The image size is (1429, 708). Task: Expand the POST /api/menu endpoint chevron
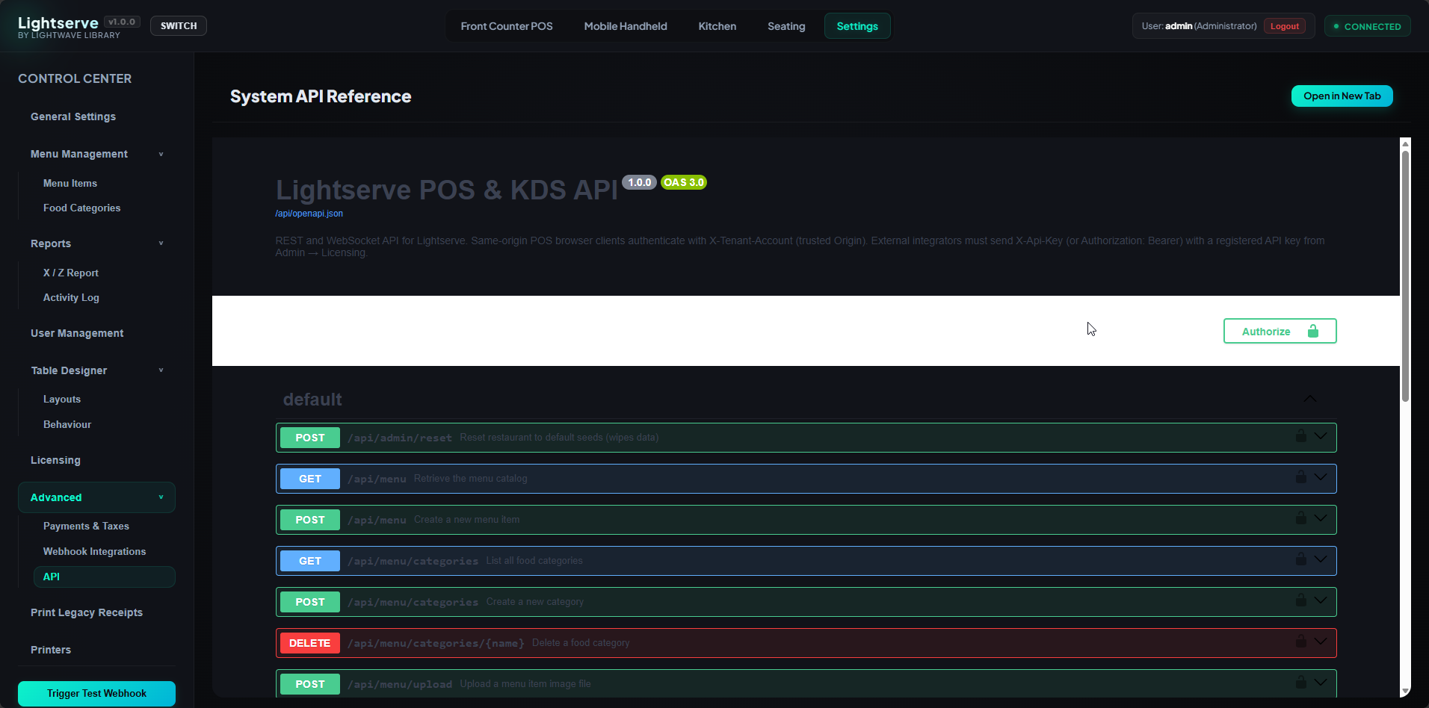click(x=1321, y=518)
